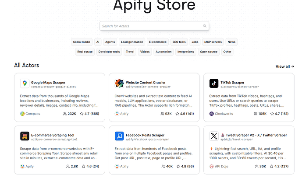Open the Website Content Crawler icon

pos(119,83)
